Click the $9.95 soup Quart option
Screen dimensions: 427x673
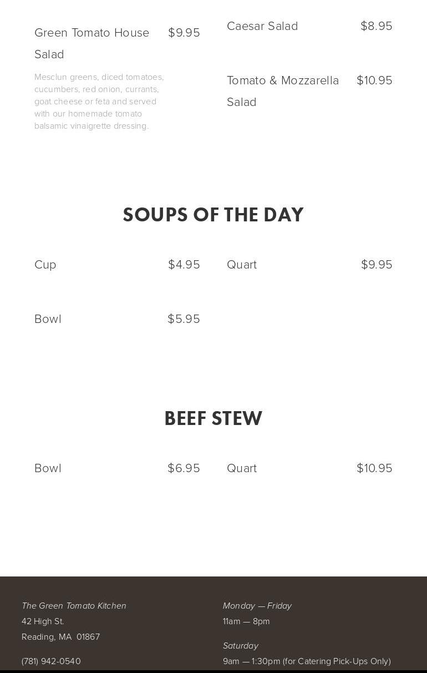pos(377,265)
